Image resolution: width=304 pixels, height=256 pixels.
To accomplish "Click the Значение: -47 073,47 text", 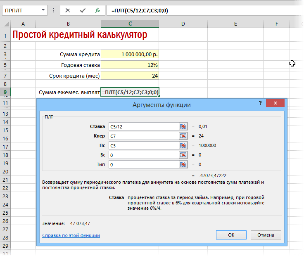I will [66, 223].
